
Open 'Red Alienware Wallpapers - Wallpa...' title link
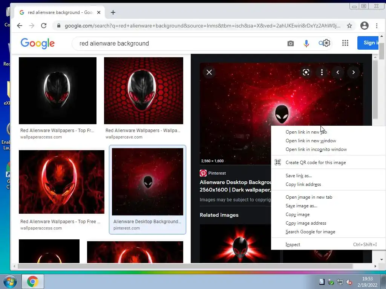[143, 131]
